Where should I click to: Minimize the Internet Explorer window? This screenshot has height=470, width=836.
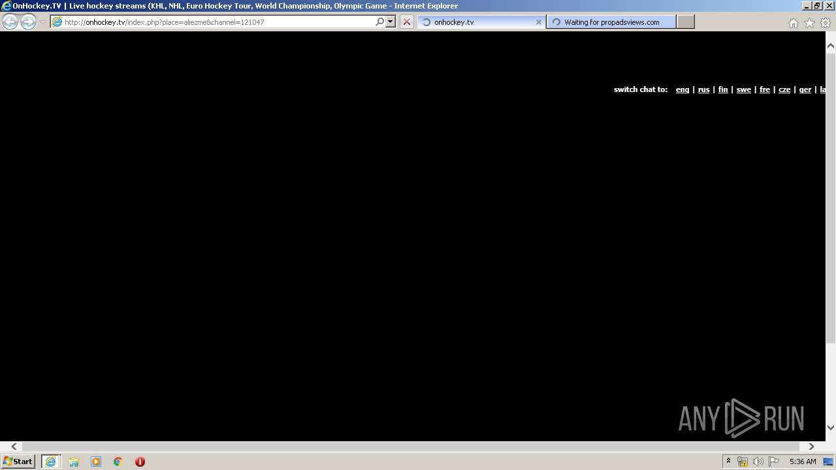807,6
